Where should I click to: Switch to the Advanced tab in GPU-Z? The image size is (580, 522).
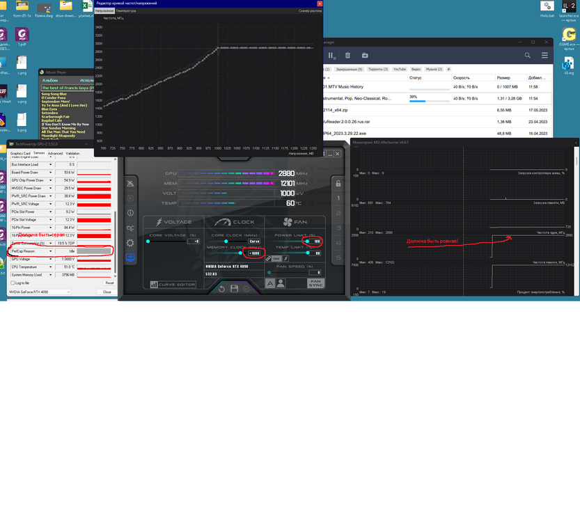click(55, 153)
